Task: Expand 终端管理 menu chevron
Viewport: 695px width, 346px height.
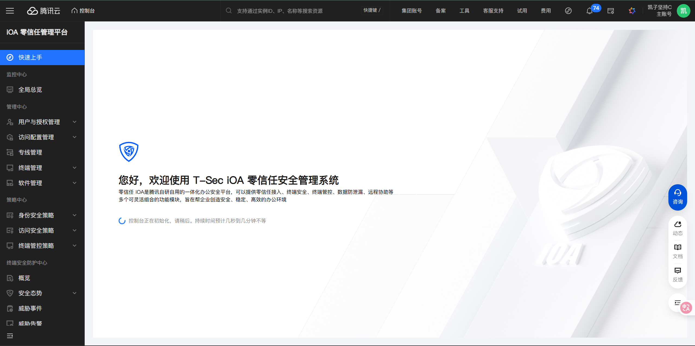Action: pos(74,168)
